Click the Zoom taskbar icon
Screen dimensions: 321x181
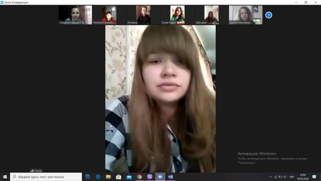[x=160, y=176]
